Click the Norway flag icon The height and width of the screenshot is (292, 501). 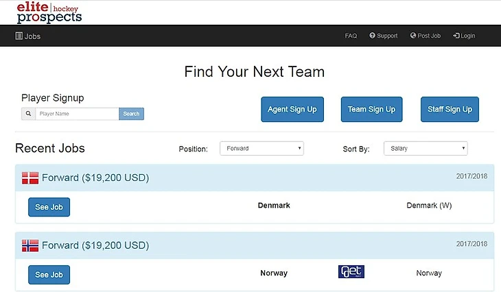(x=30, y=245)
